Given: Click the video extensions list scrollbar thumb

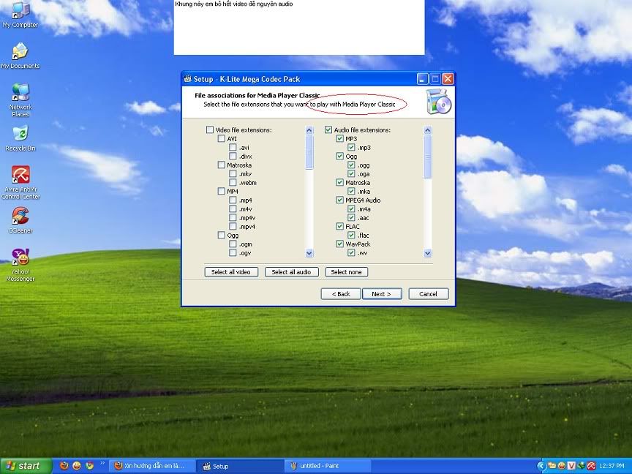Looking at the screenshot, I should click(309, 152).
